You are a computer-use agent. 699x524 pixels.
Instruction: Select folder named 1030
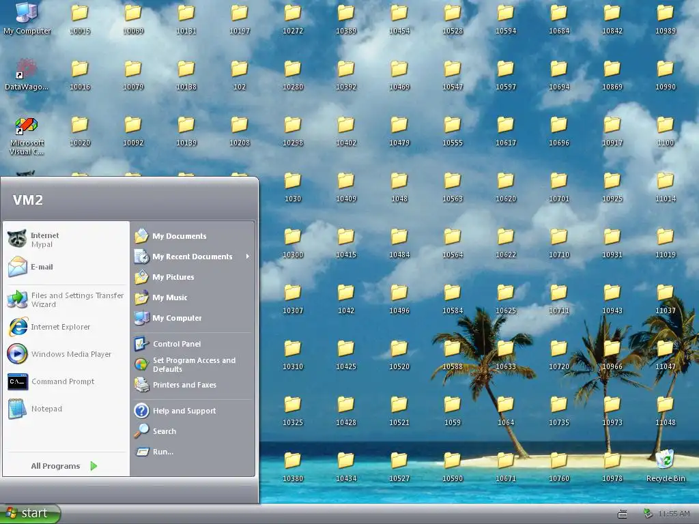[x=293, y=187]
